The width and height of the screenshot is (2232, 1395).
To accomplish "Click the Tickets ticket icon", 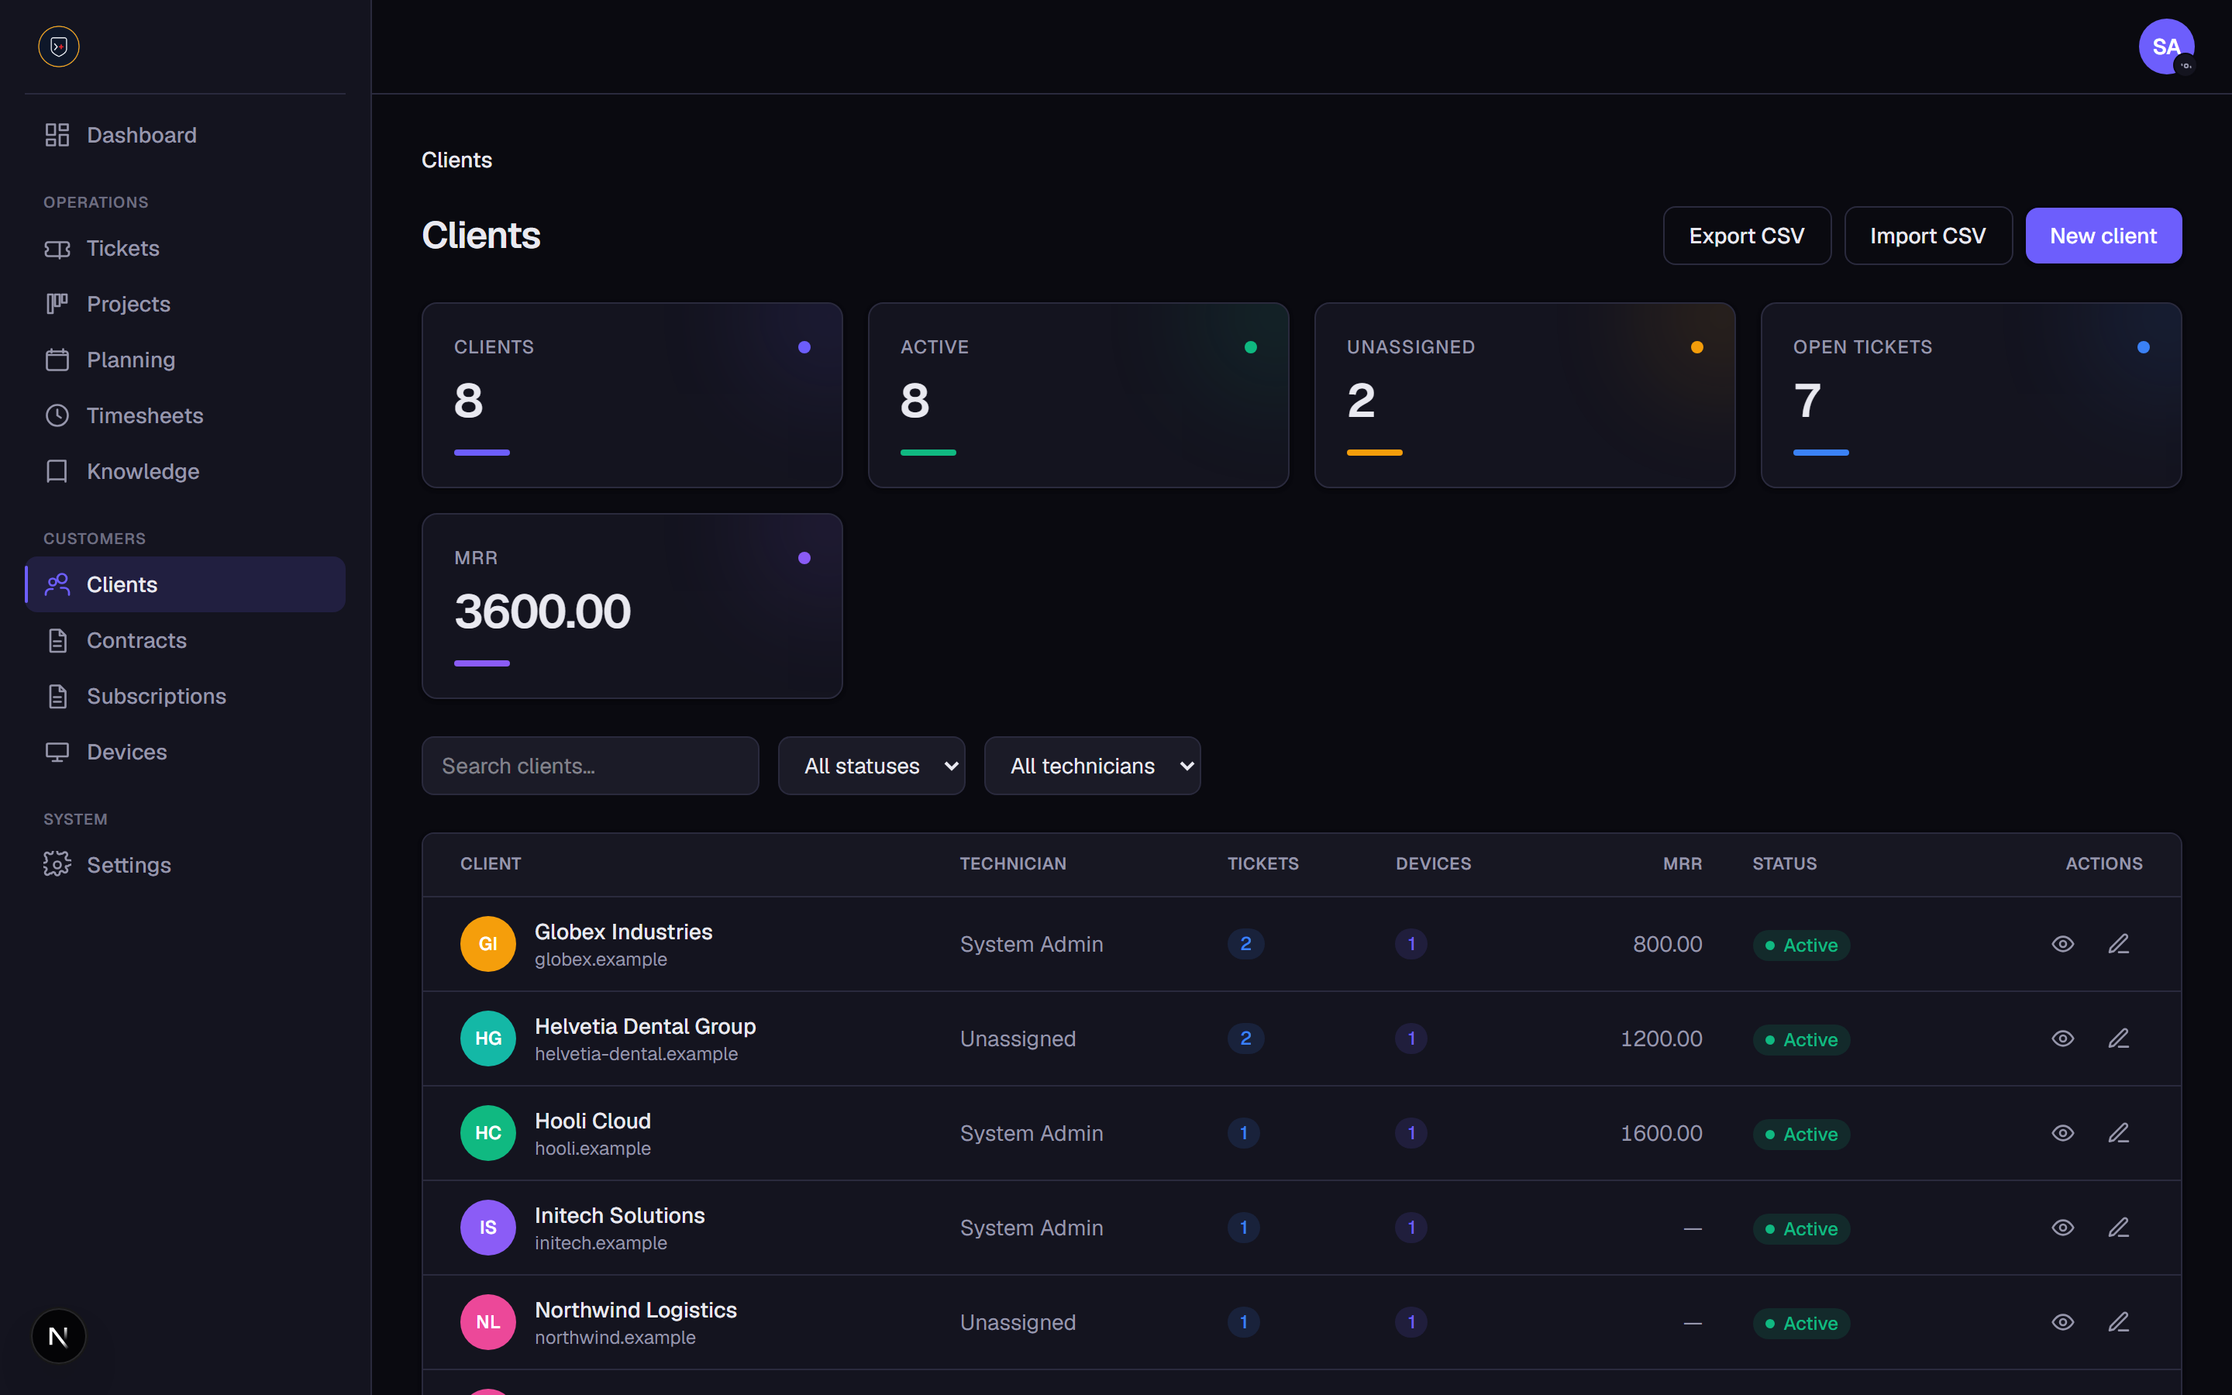I will click(x=57, y=248).
